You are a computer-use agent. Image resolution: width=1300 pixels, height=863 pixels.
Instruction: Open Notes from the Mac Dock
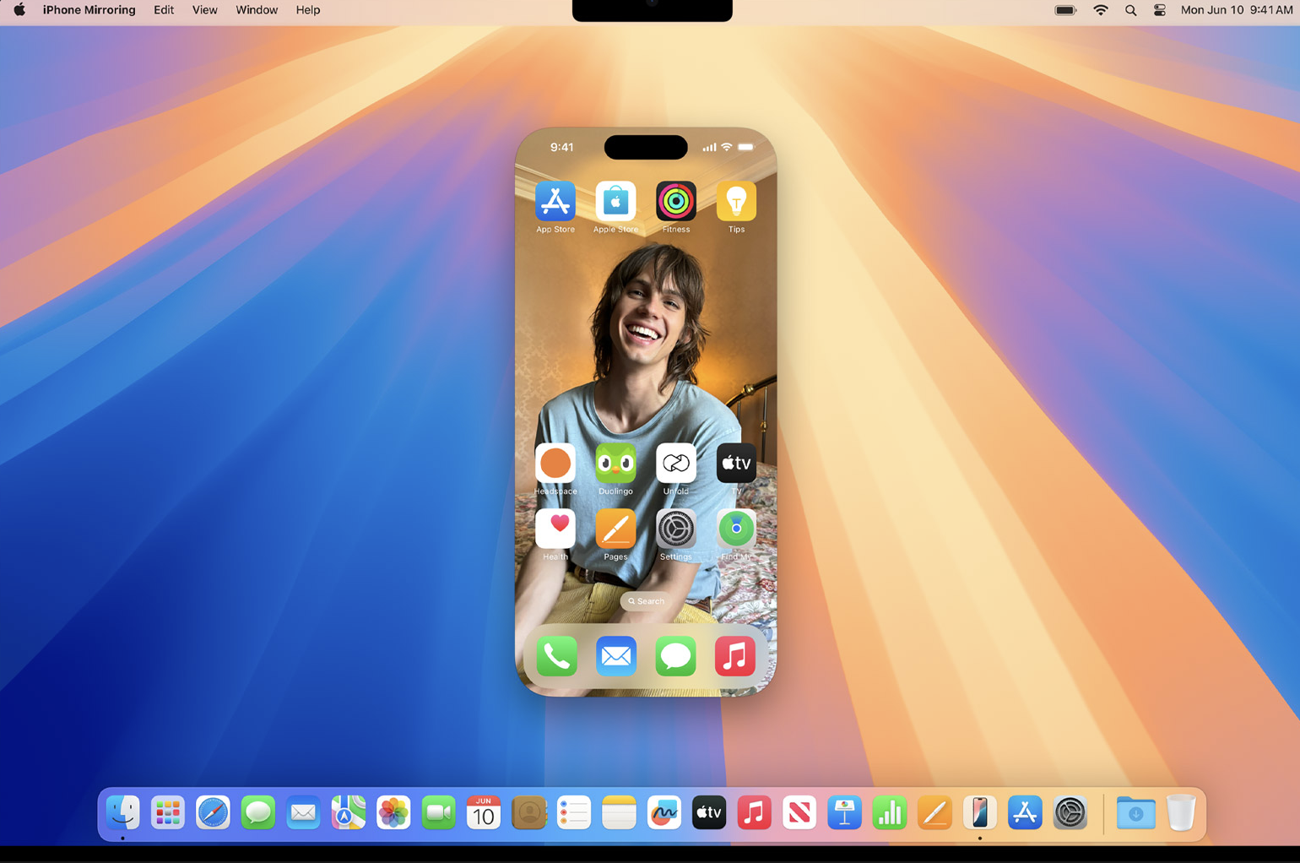619,813
